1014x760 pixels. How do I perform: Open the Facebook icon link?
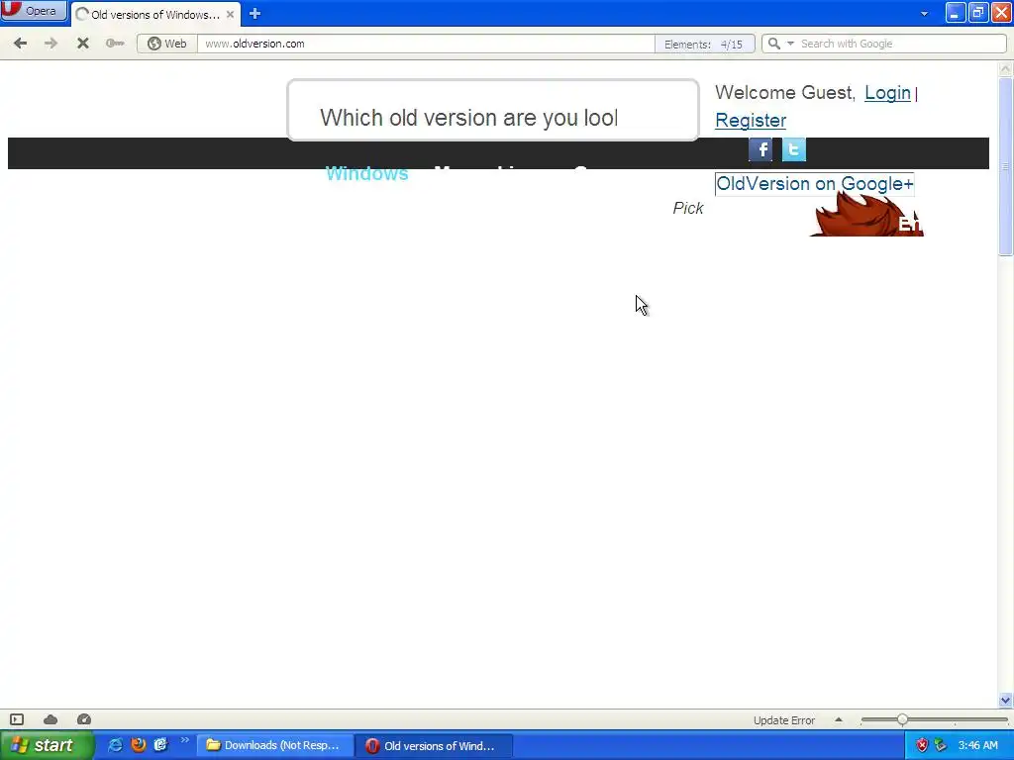(760, 149)
